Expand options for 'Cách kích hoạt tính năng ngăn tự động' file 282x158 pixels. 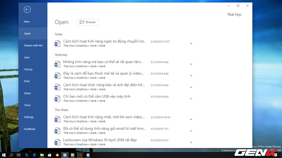(191, 43)
